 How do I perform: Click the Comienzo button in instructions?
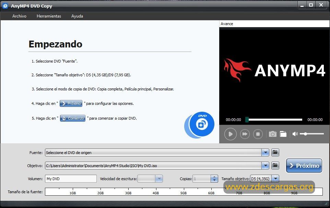pyautogui.click(x=73, y=118)
